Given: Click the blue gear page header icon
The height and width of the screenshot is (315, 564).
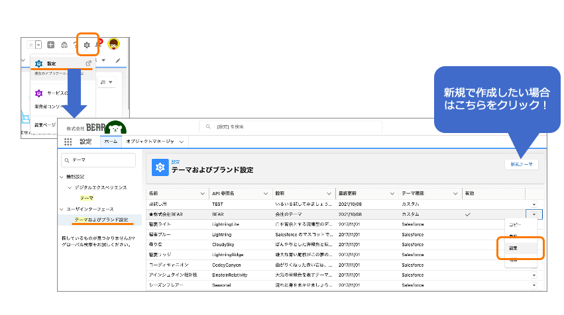Looking at the screenshot, I should [160, 167].
